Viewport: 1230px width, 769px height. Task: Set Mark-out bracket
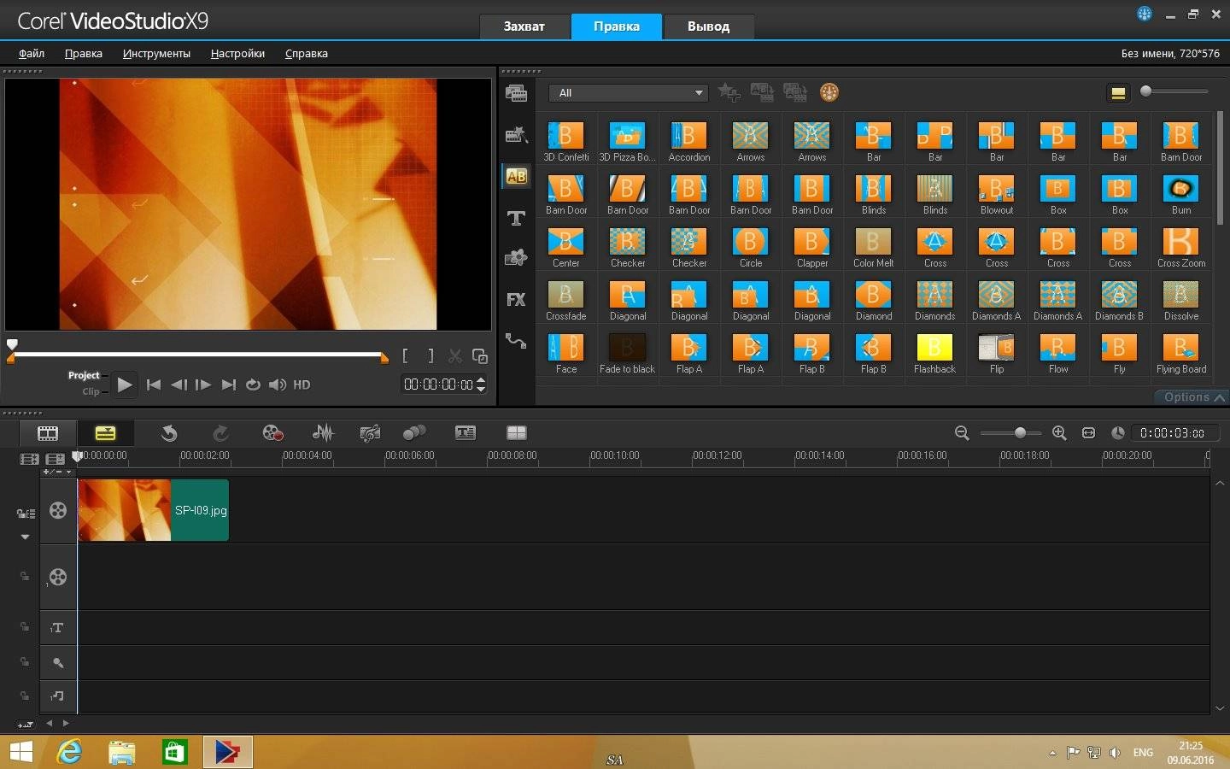point(430,355)
